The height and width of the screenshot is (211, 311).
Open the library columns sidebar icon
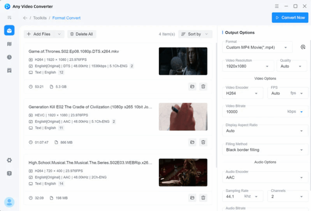(x=9, y=44)
